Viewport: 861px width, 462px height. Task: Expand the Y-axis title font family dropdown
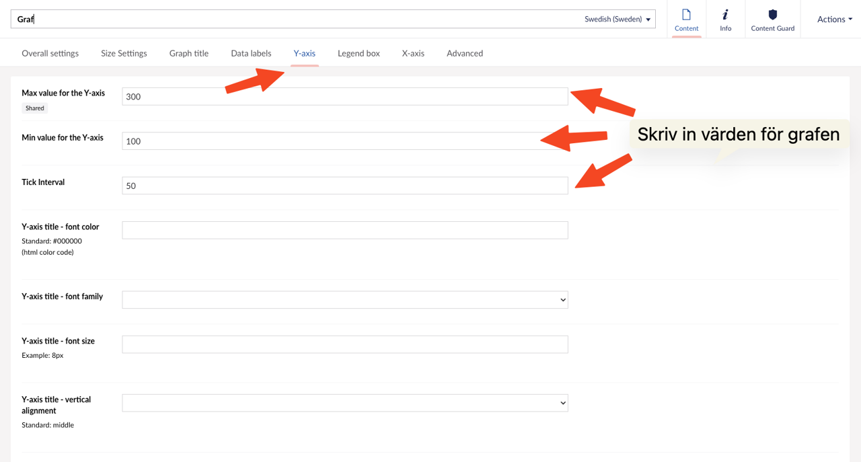(x=344, y=300)
